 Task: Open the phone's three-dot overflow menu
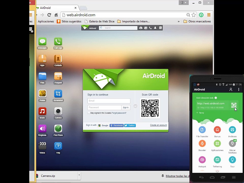(239, 89)
